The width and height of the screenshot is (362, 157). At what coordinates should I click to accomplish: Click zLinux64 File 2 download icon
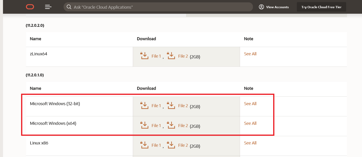click(x=171, y=56)
